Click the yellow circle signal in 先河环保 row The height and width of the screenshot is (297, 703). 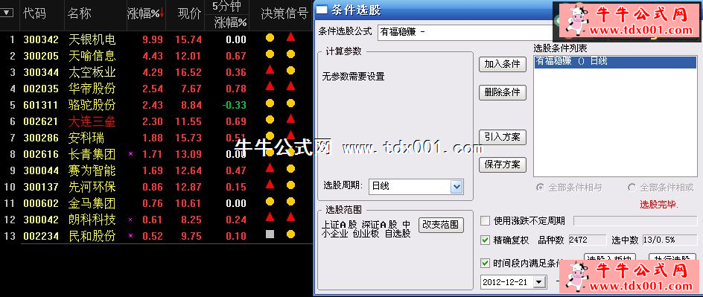tap(290, 185)
